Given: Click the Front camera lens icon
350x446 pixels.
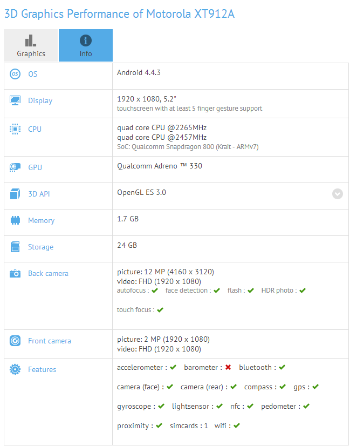Looking at the screenshot, I should (x=15, y=341).
